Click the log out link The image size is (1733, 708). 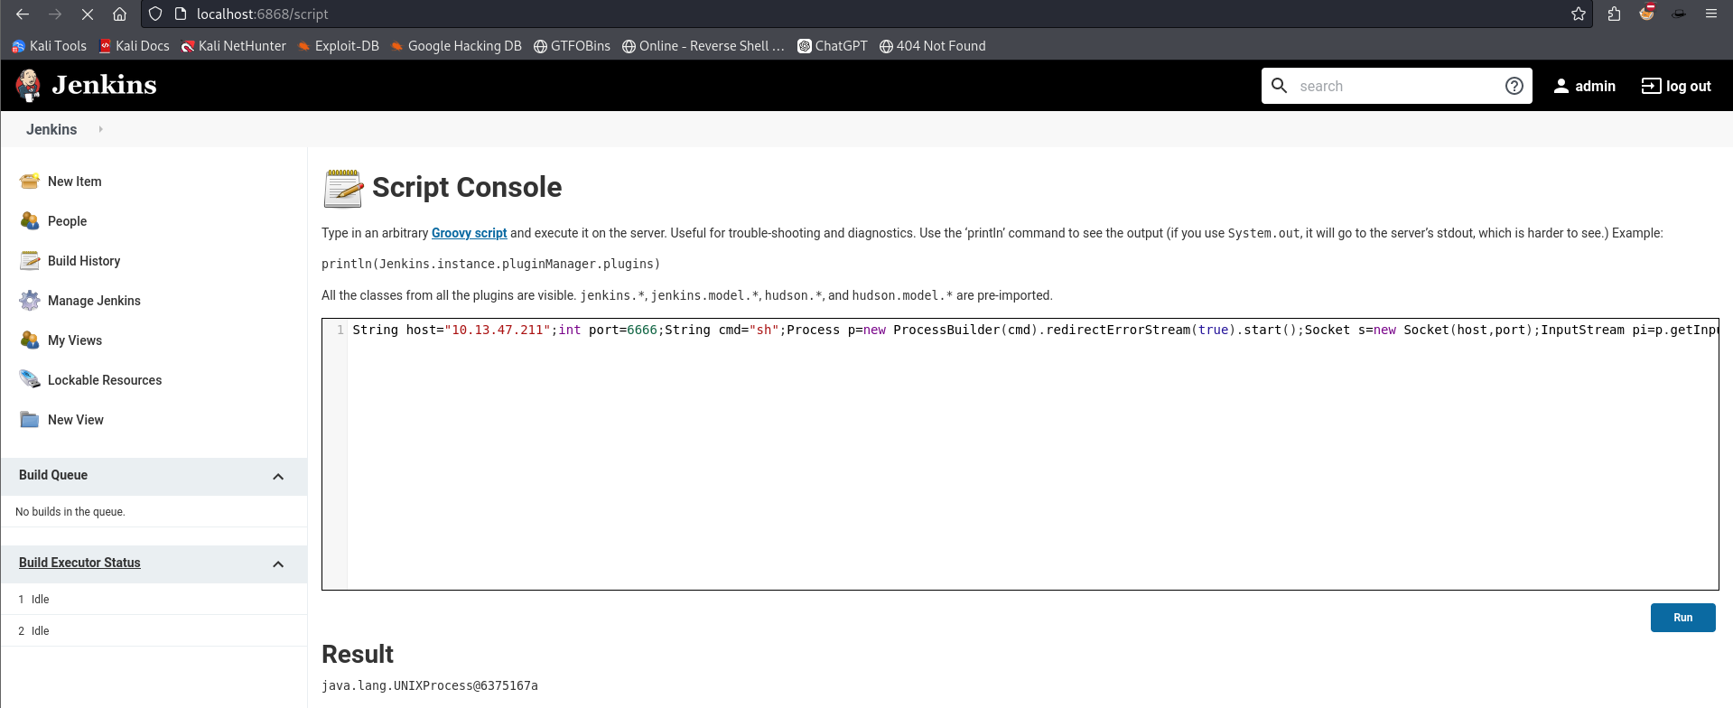[1688, 86]
